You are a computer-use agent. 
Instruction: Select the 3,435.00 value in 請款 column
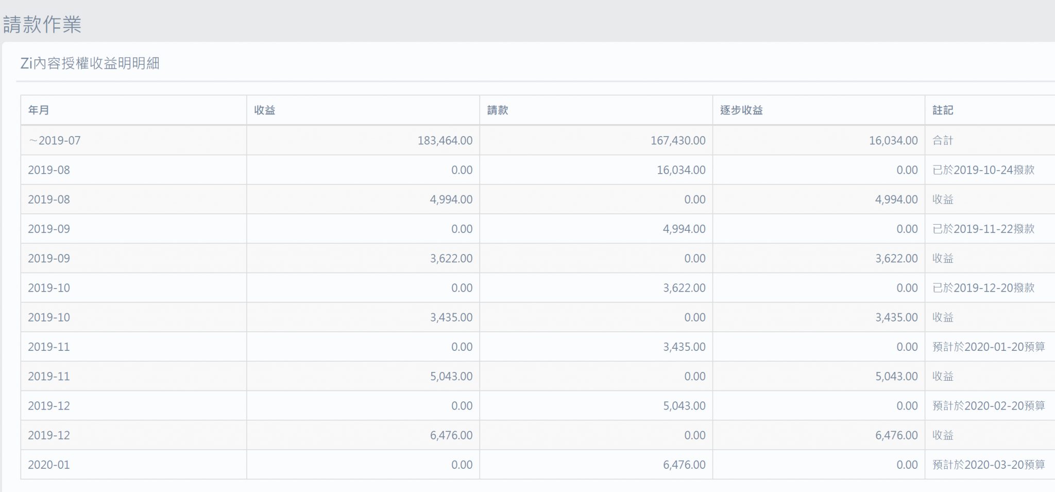tap(684, 347)
